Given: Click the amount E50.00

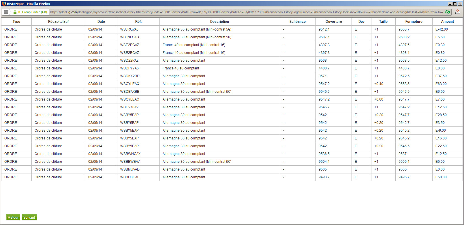Looking at the screenshot, I should 441,177.
